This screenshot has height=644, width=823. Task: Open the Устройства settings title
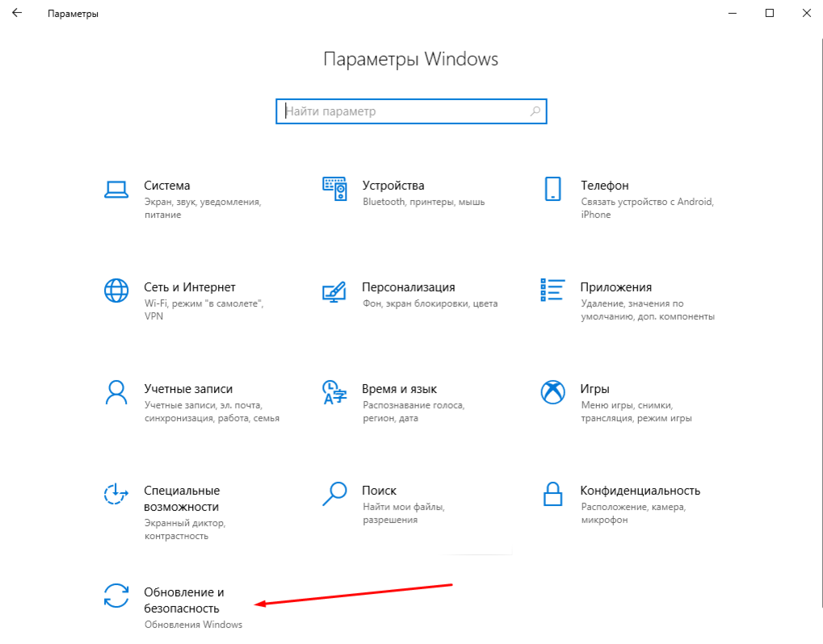click(x=393, y=186)
